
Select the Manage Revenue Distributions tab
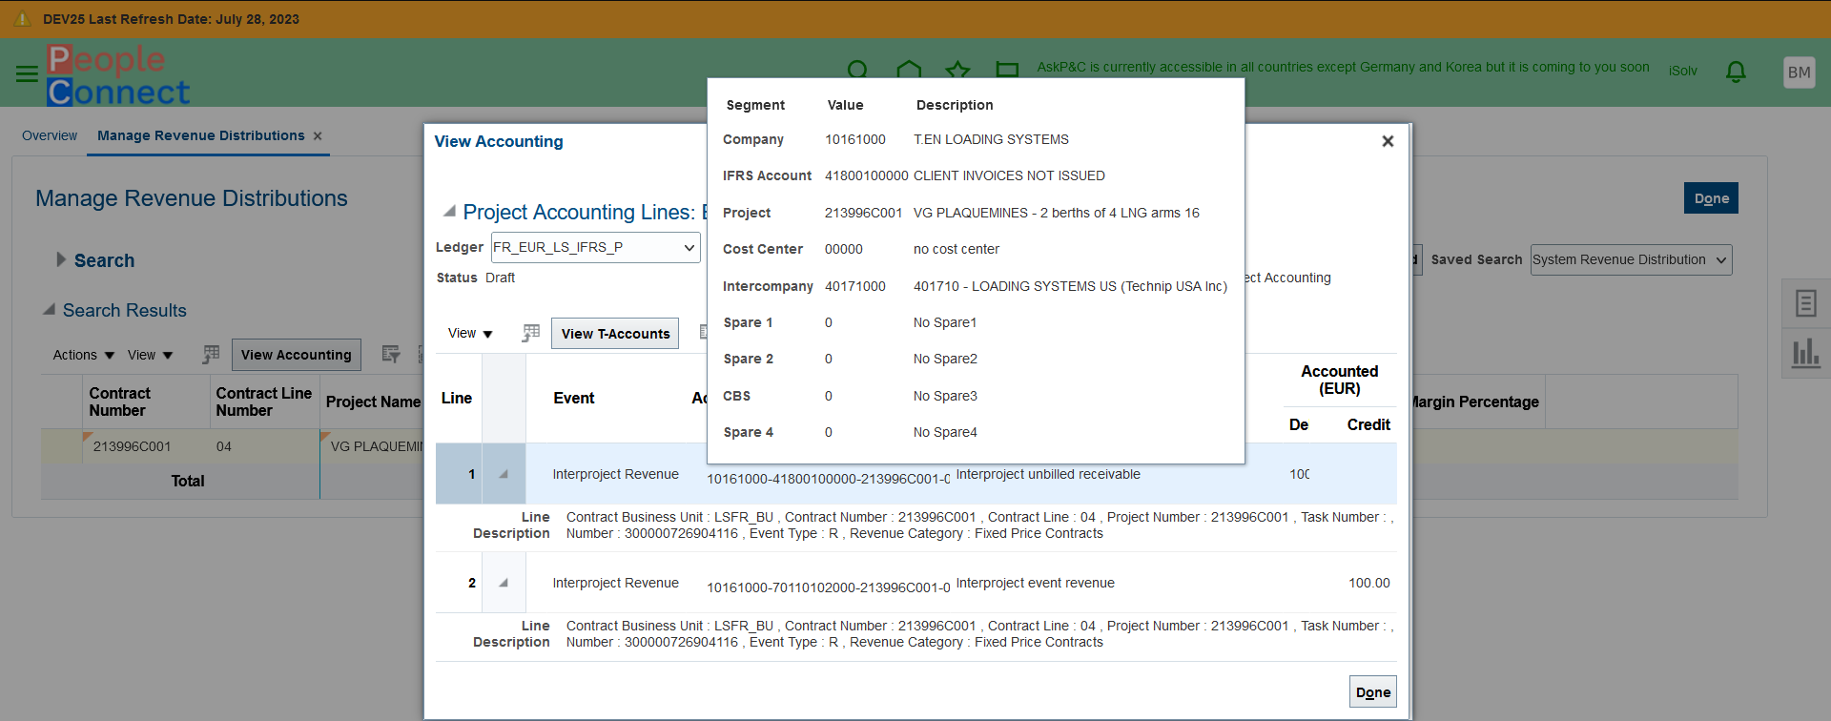201,135
